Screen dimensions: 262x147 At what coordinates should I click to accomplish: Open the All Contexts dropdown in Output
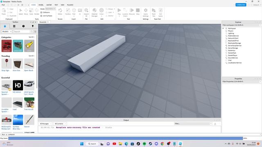coord(60,124)
